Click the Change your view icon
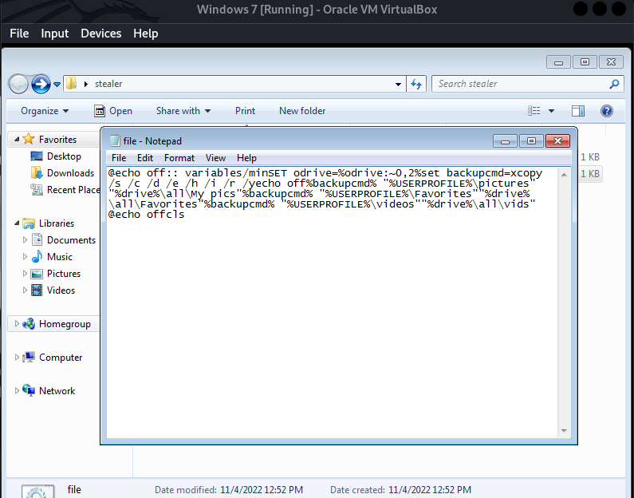 (x=534, y=111)
